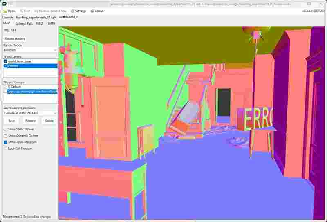Screen dimensions: 327x222
Task: Click the ERROR model in the 3D viewport
Action: 258,119
